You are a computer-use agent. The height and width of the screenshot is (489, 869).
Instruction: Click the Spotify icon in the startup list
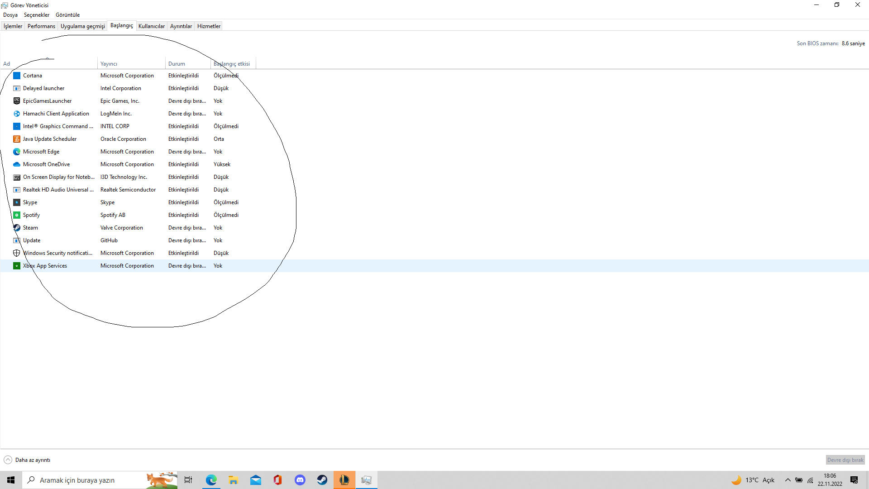(x=17, y=215)
